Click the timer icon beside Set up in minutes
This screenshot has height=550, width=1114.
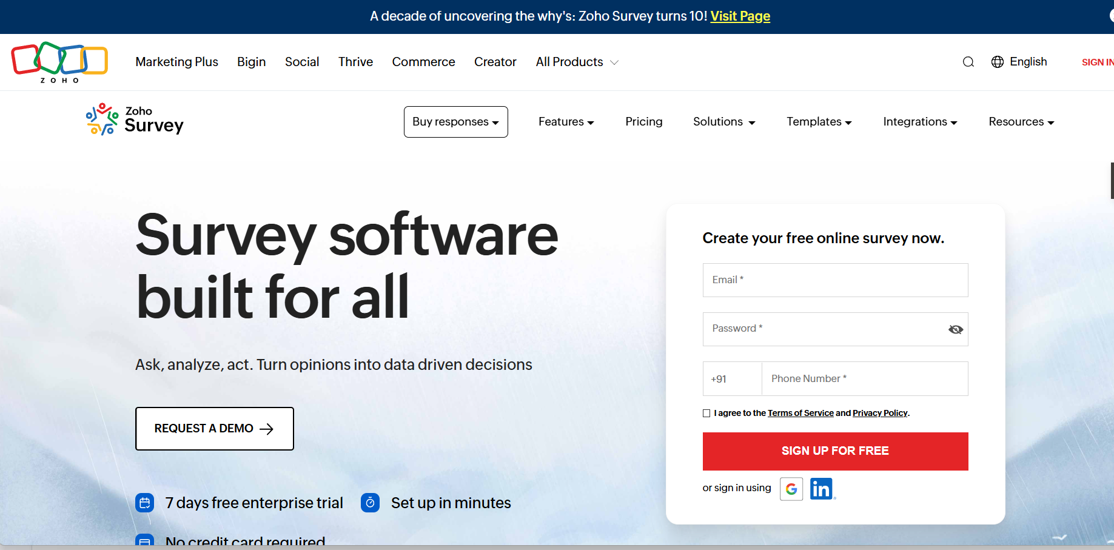[x=370, y=503]
